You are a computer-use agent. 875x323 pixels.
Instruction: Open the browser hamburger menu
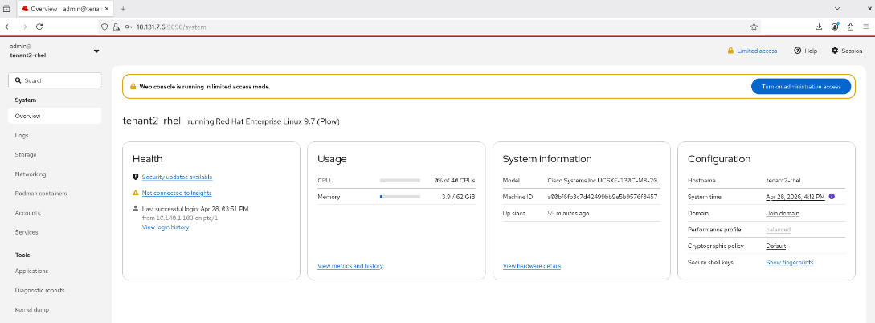(x=866, y=27)
